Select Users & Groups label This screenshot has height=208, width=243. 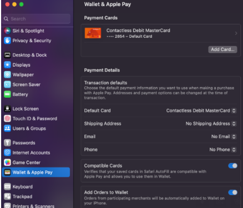[29, 128]
